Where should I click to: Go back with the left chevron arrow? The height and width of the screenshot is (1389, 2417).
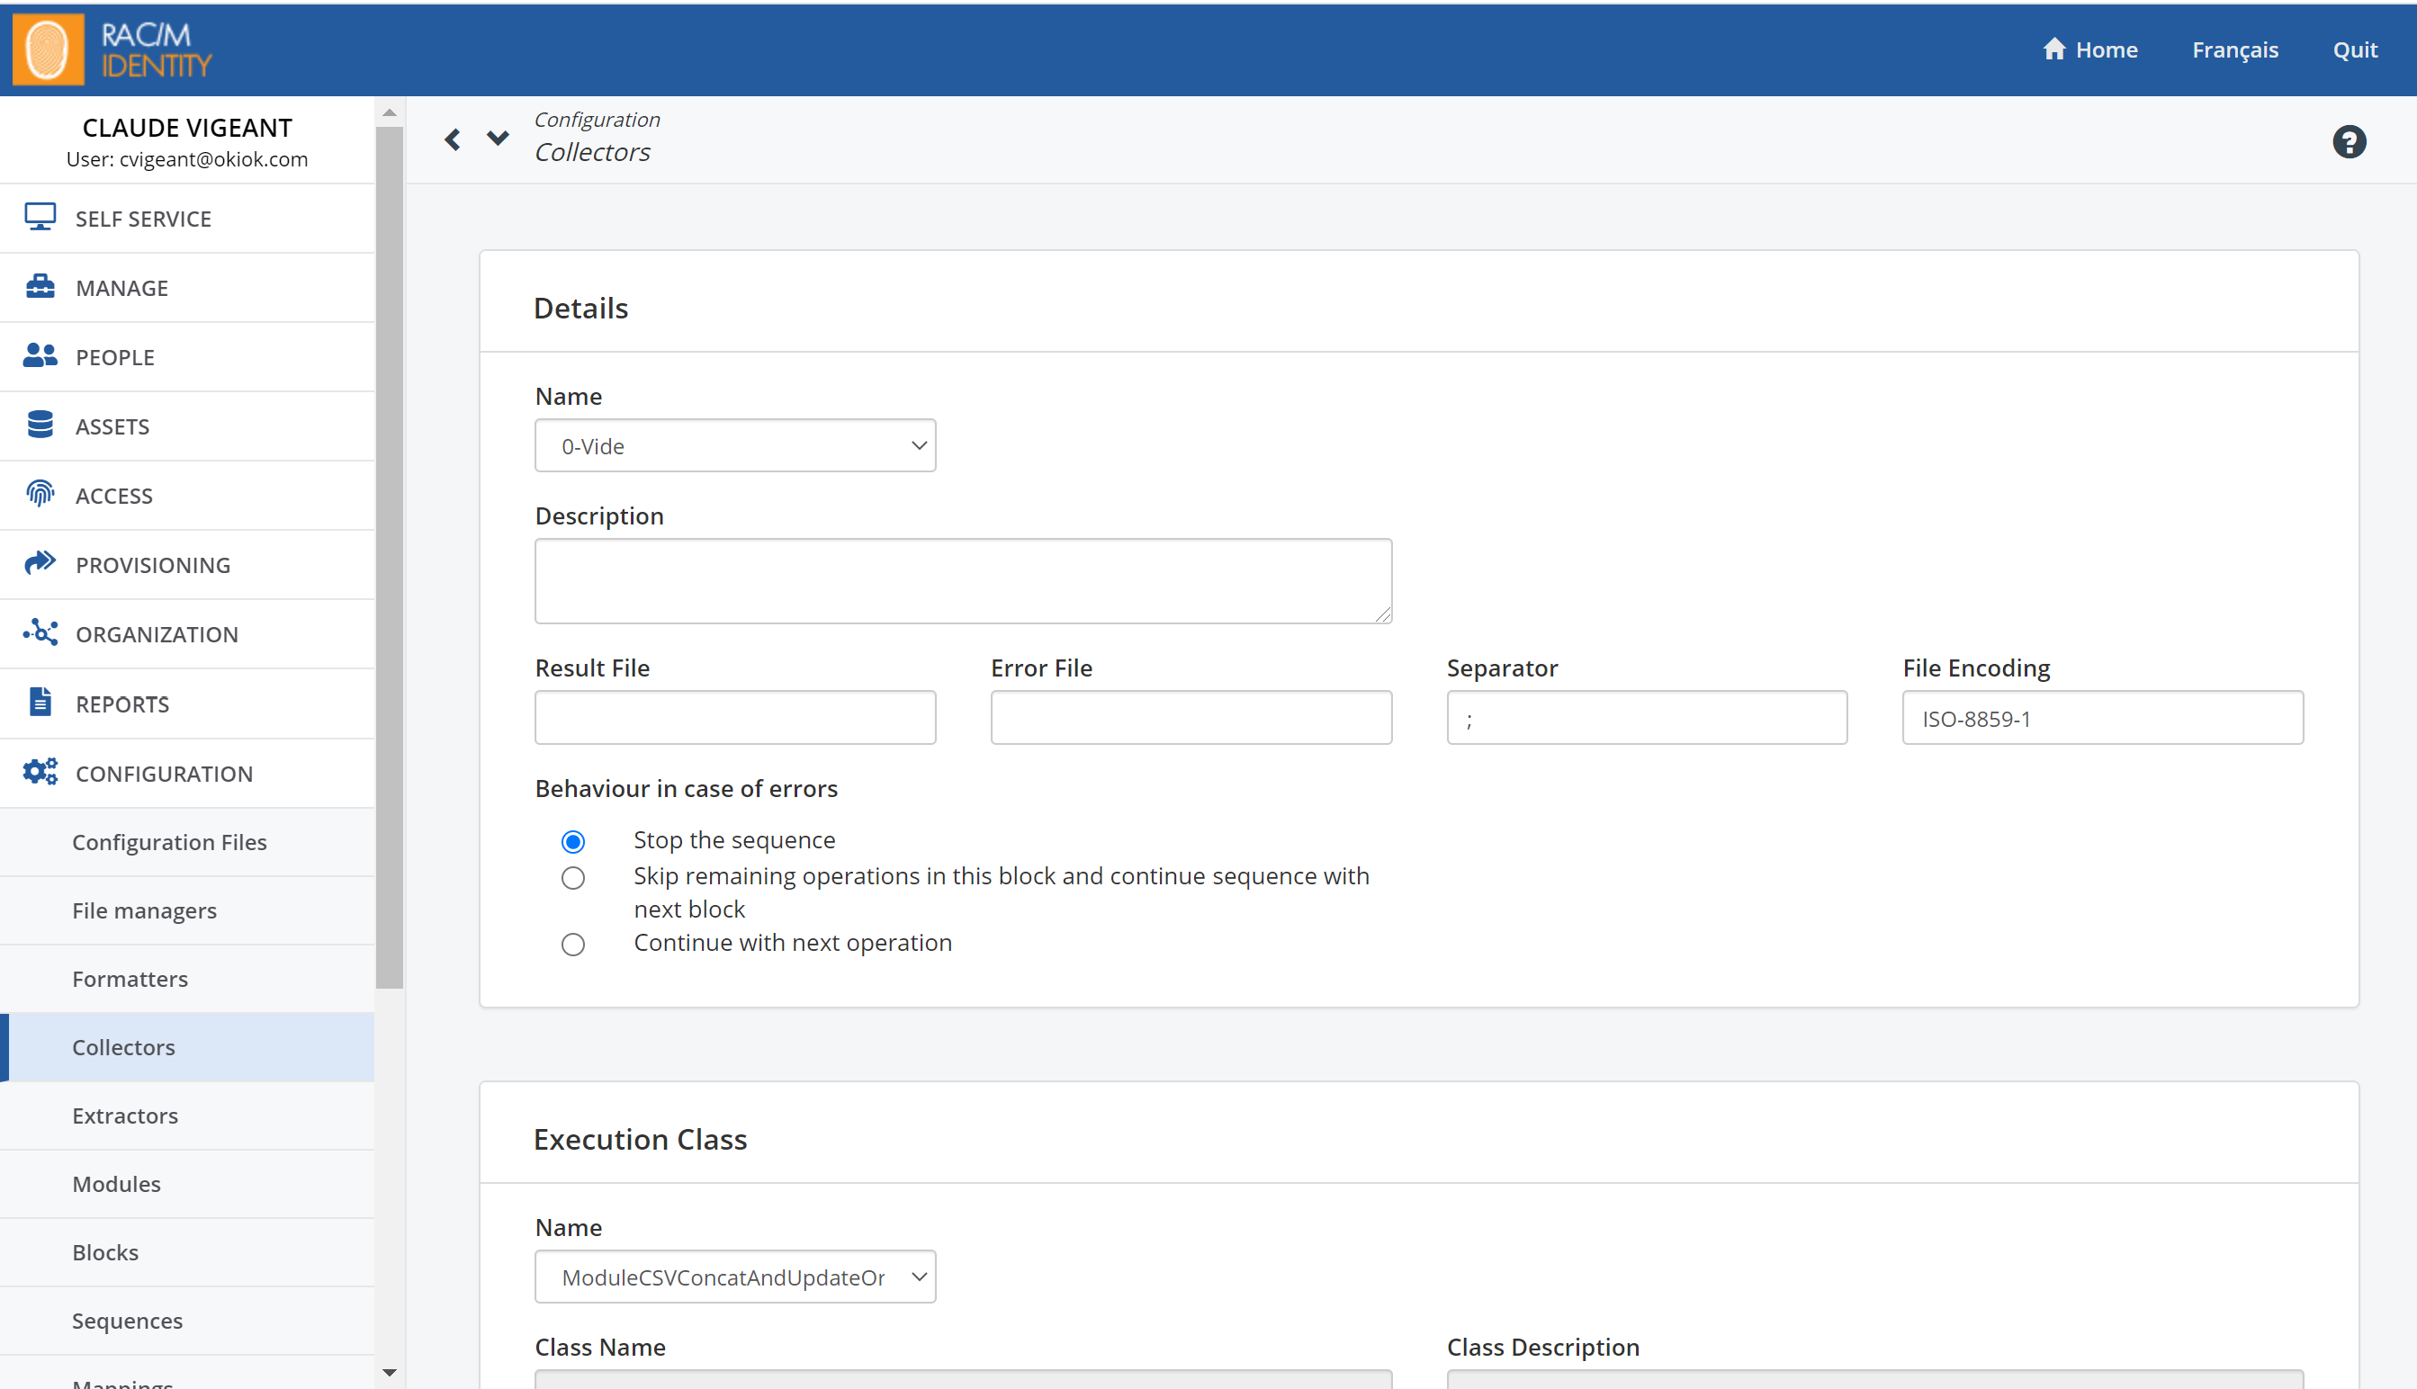click(453, 140)
